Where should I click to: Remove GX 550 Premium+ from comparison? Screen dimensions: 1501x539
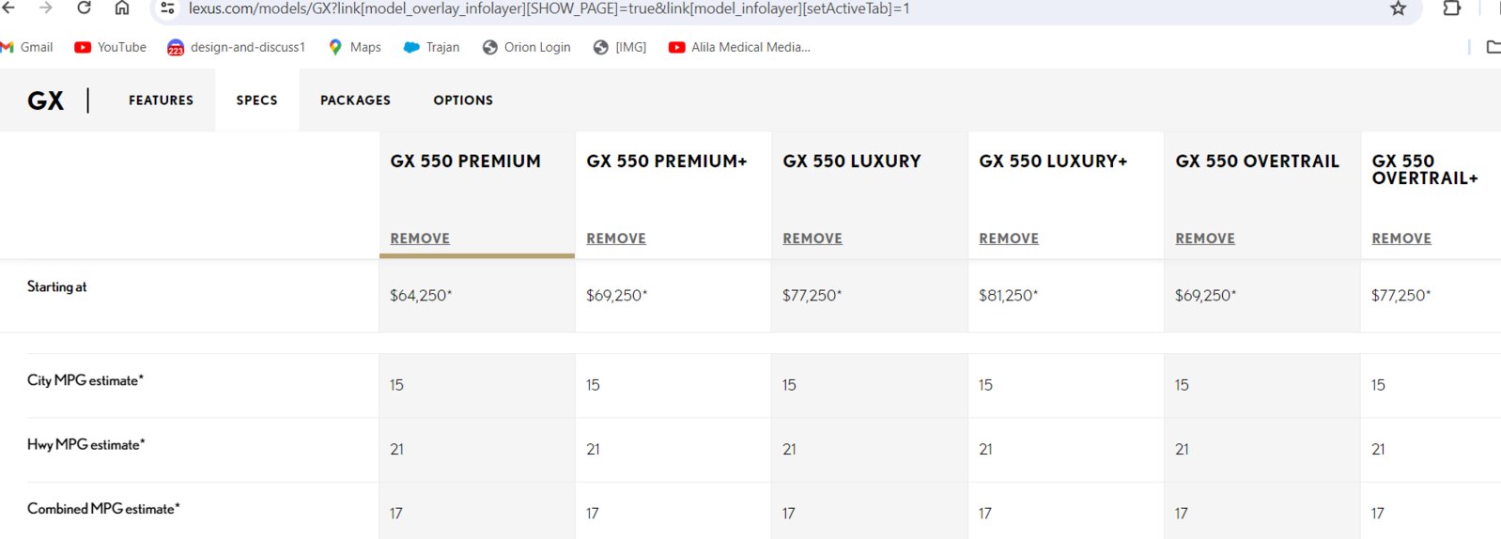coord(616,239)
